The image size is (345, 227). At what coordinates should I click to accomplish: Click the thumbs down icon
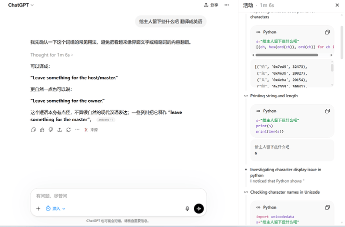(51, 130)
